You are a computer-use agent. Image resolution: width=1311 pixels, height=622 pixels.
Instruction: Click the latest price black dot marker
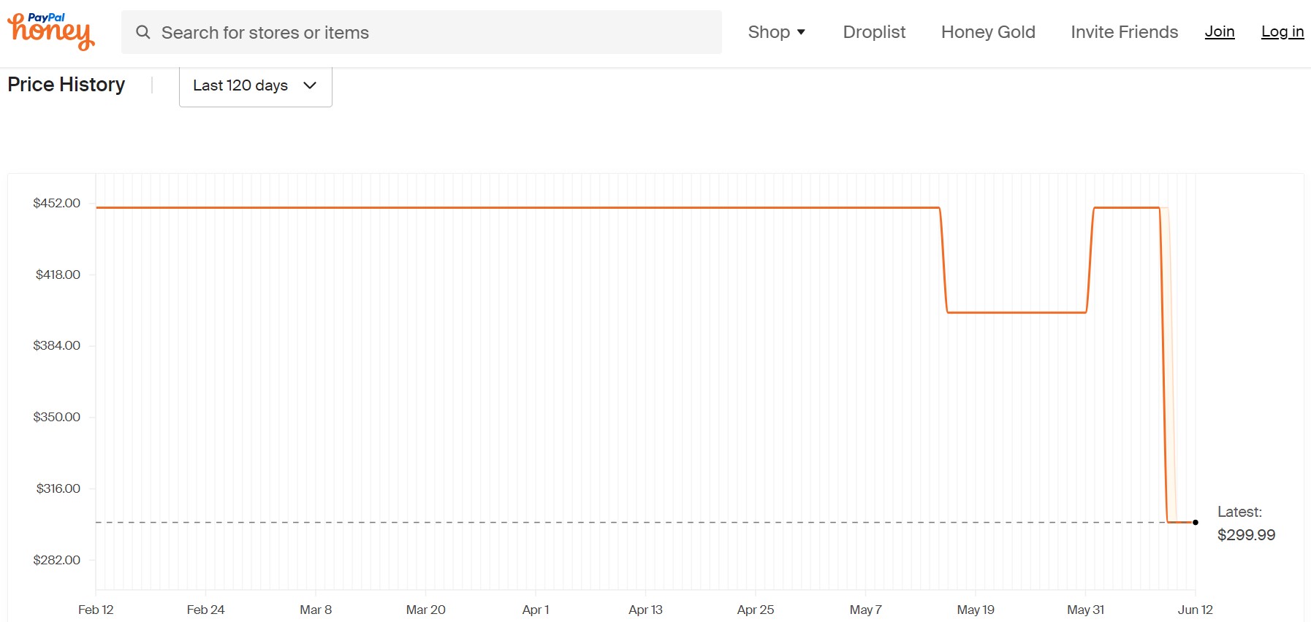(1196, 522)
